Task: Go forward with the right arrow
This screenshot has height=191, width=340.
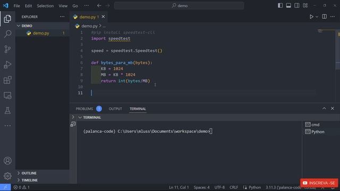Action: coord(108,6)
